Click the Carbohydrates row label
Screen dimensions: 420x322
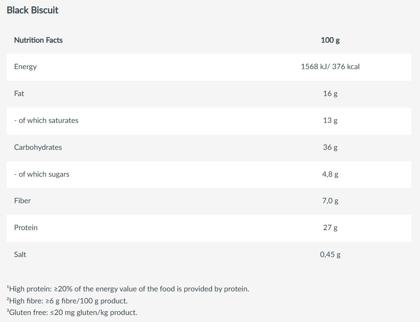click(38, 147)
